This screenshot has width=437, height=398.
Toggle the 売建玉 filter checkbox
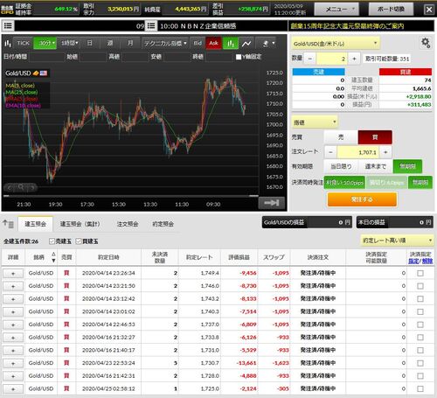52,241
